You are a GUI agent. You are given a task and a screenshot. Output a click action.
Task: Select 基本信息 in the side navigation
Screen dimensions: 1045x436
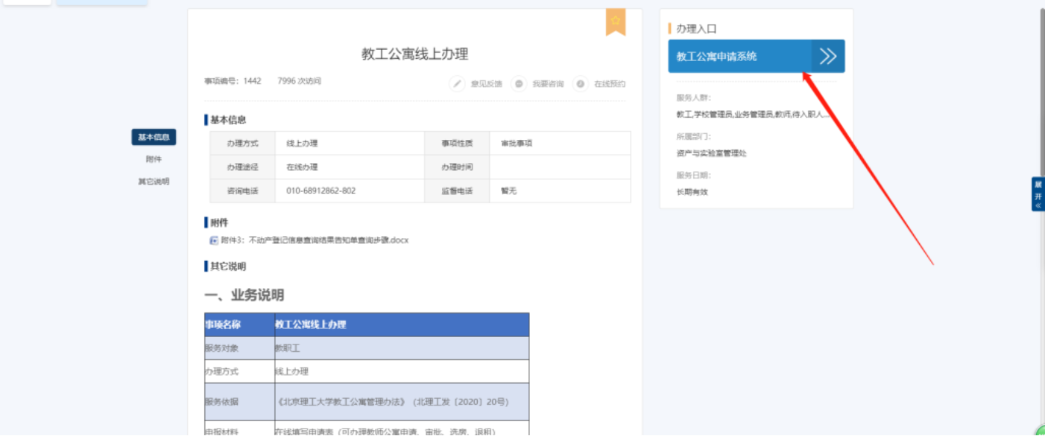click(x=154, y=137)
